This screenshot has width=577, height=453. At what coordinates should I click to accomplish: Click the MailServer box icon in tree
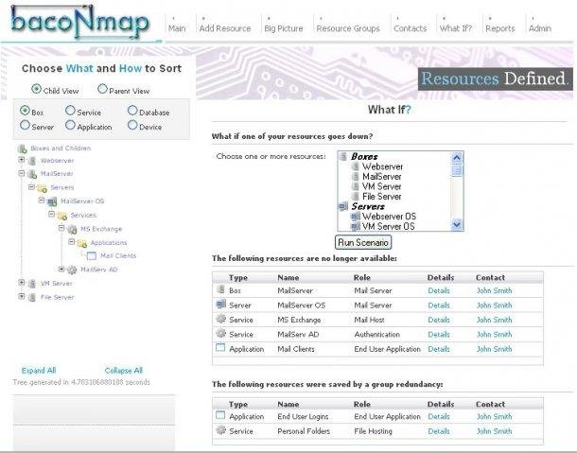click(32, 174)
